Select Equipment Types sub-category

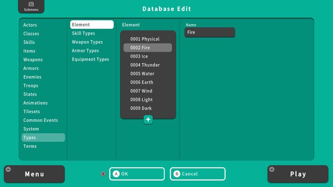point(91,59)
